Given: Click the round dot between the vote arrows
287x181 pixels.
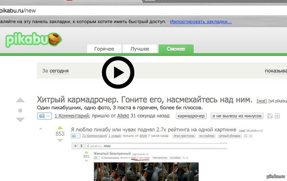Looking at the screenshot, I should click(x=20, y=111).
